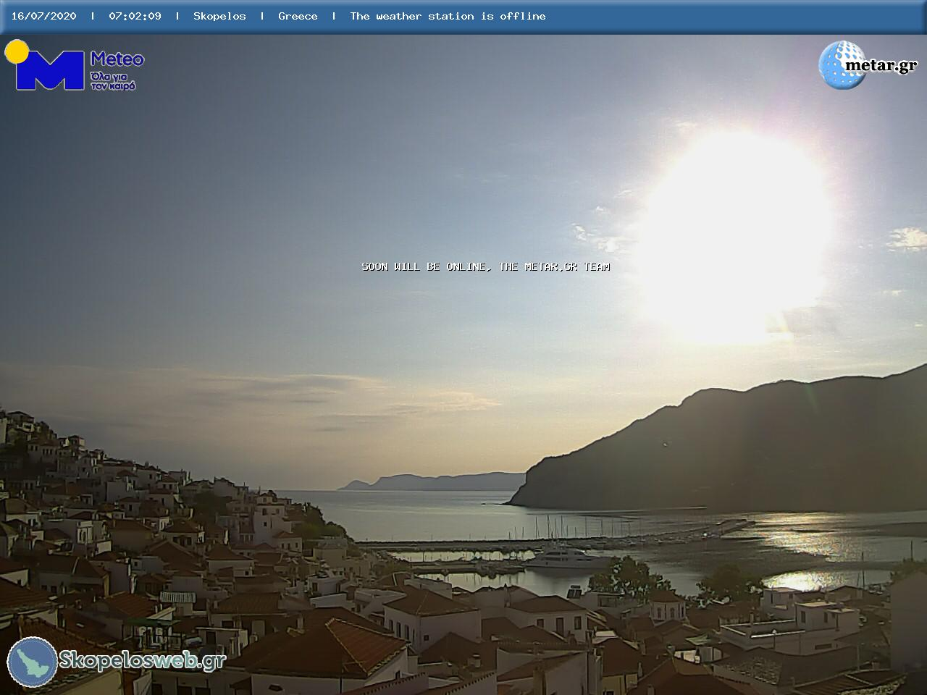Click 'The weather station is offline' status
927x695 pixels.
click(x=448, y=16)
